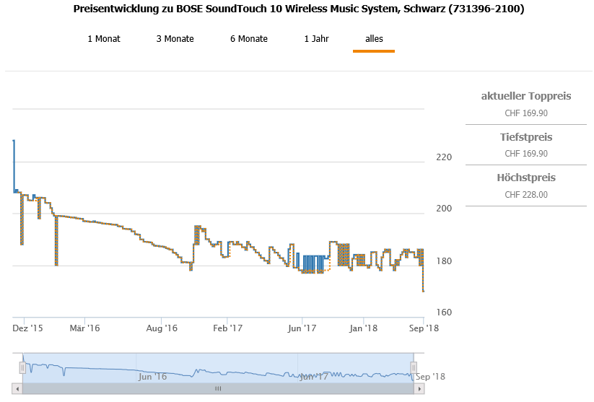Click the Feb '17 x-axis label
This screenshot has width=594, height=402.
227,328
